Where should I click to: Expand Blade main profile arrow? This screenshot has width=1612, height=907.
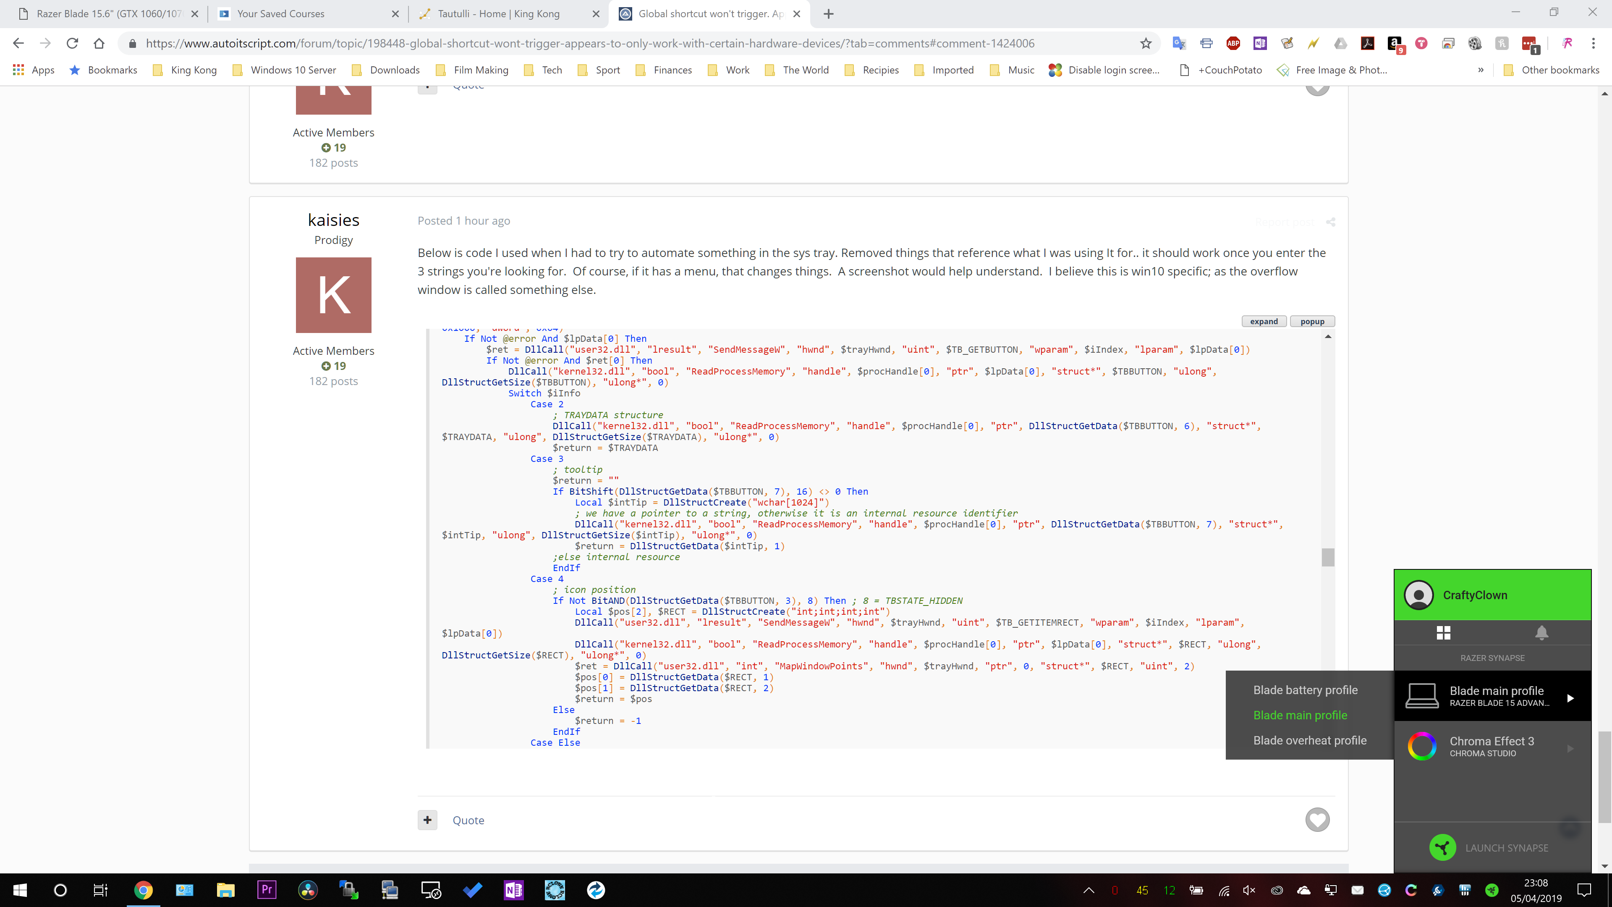[x=1570, y=698]
